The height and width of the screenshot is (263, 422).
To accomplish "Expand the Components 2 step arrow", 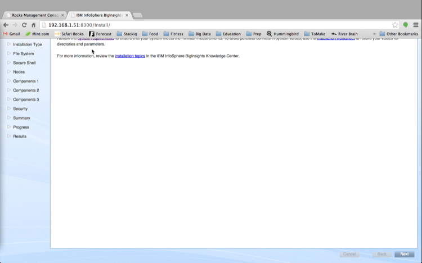I will [9, 90].
